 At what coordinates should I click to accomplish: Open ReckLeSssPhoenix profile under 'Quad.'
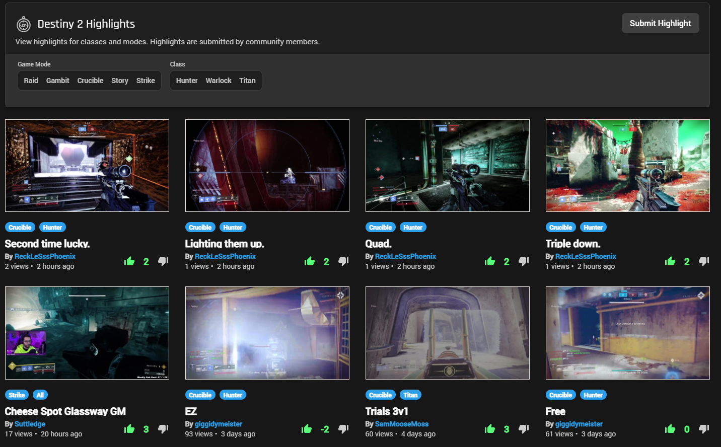[x=406, y=256]
